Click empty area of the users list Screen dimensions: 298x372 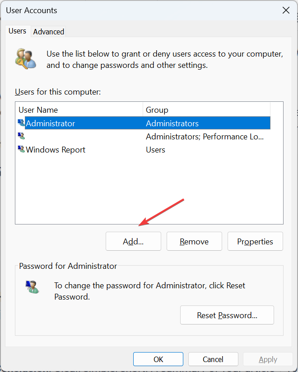pyautogui.click(x=149, y=190)
